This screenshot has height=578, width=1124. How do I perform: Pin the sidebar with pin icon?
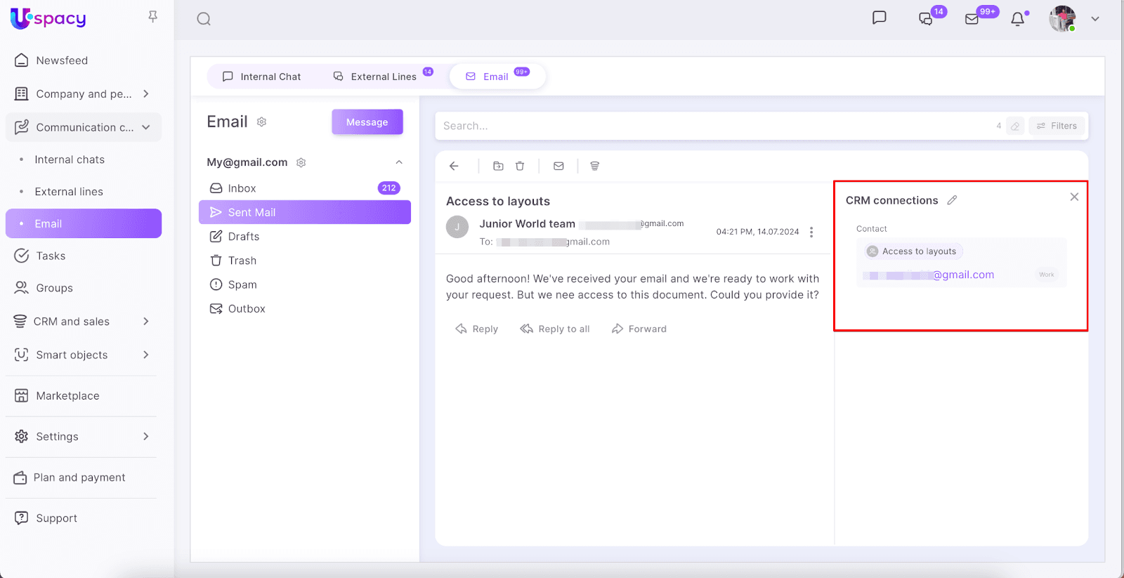[152, 16]
